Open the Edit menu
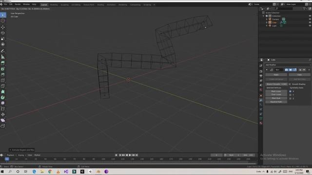This screenshot has width=312, height=175. click(11, 4)
